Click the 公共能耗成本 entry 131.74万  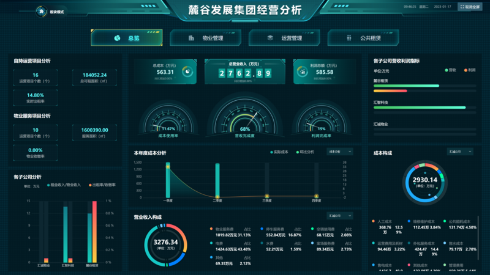tap(460, 224)
